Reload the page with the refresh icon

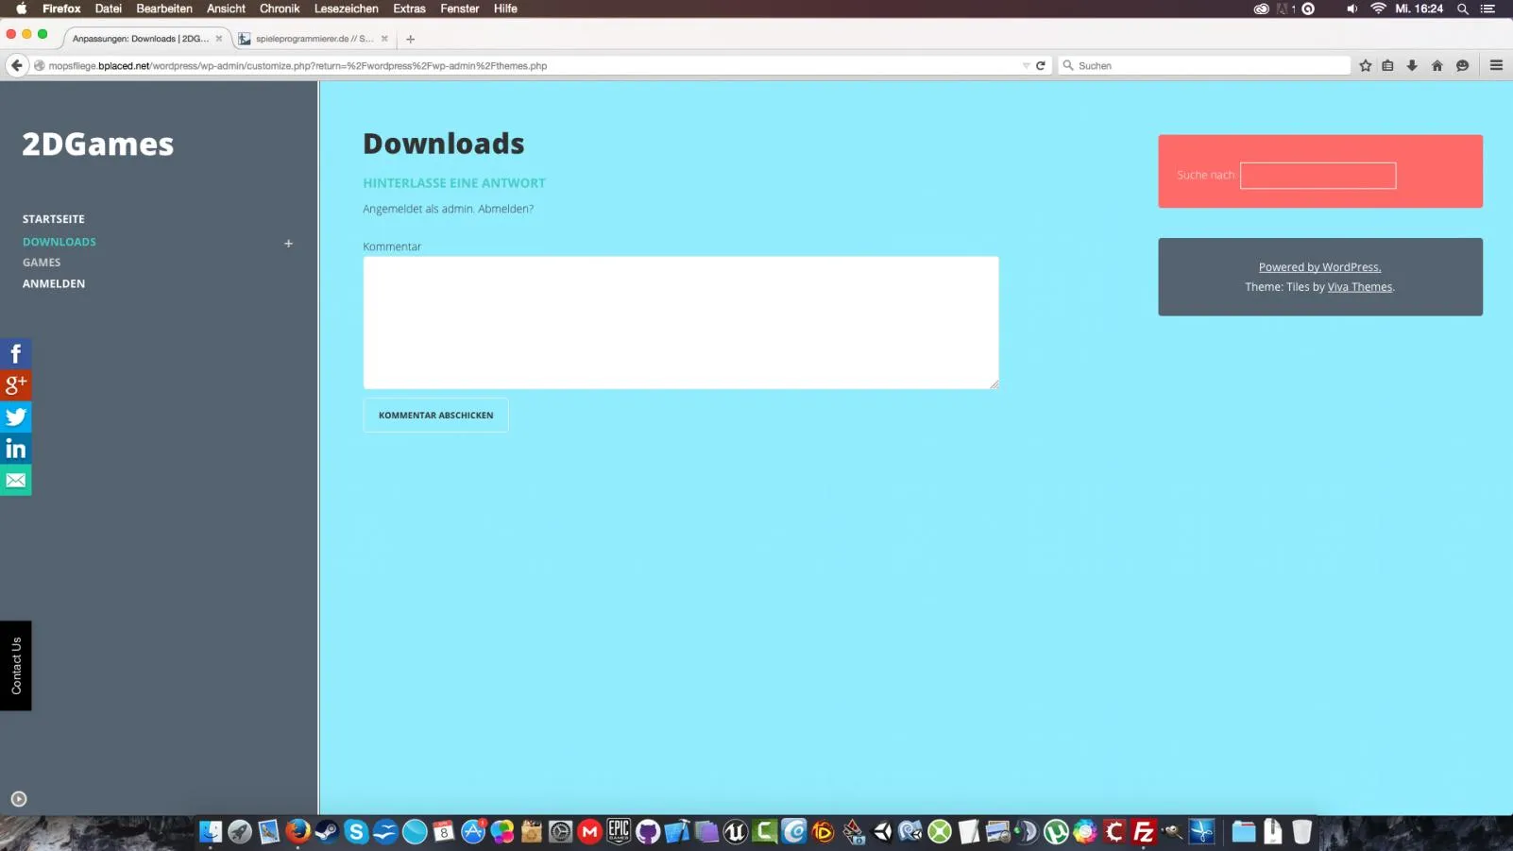[x=1041, y=66]
